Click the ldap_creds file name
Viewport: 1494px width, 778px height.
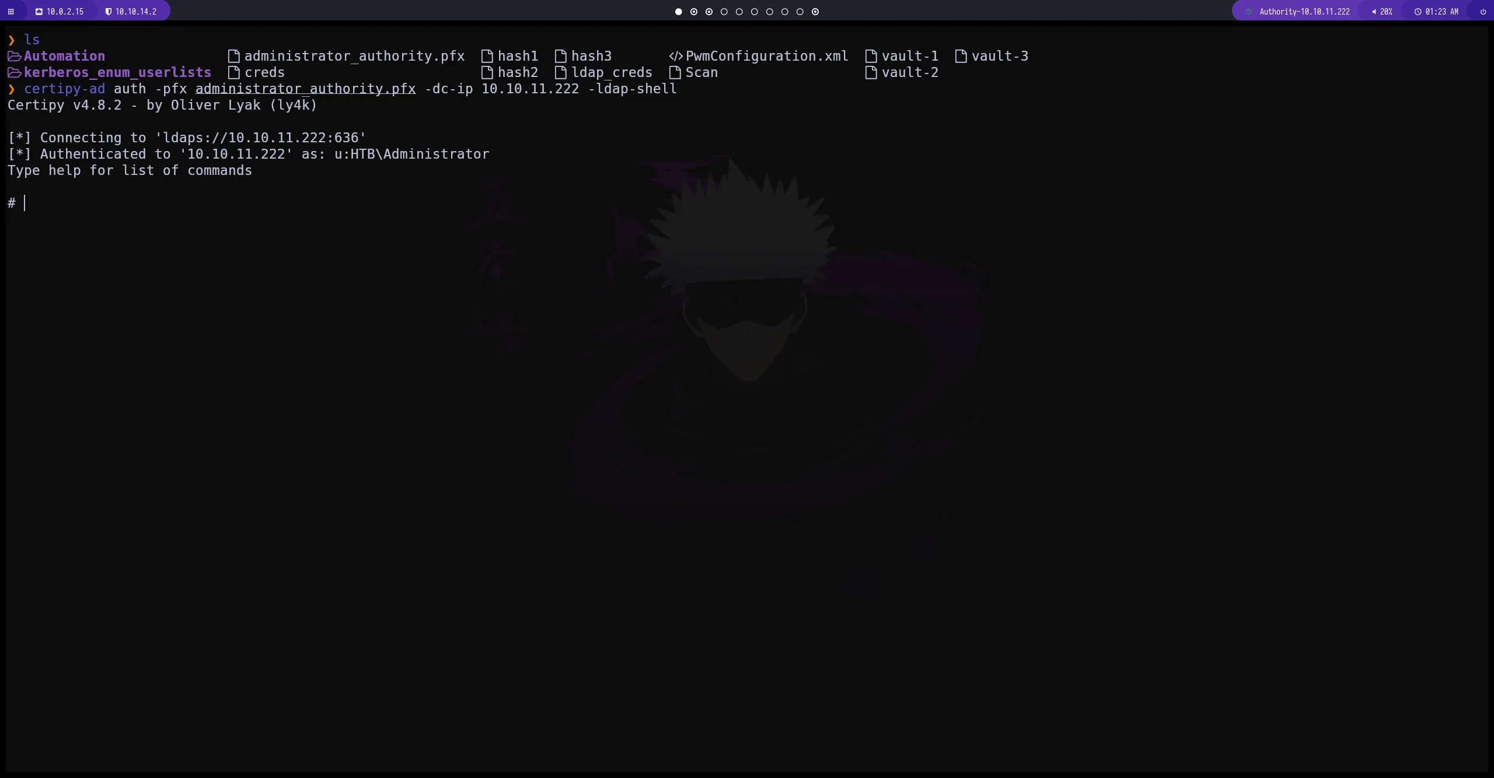[x=611, y=72]
